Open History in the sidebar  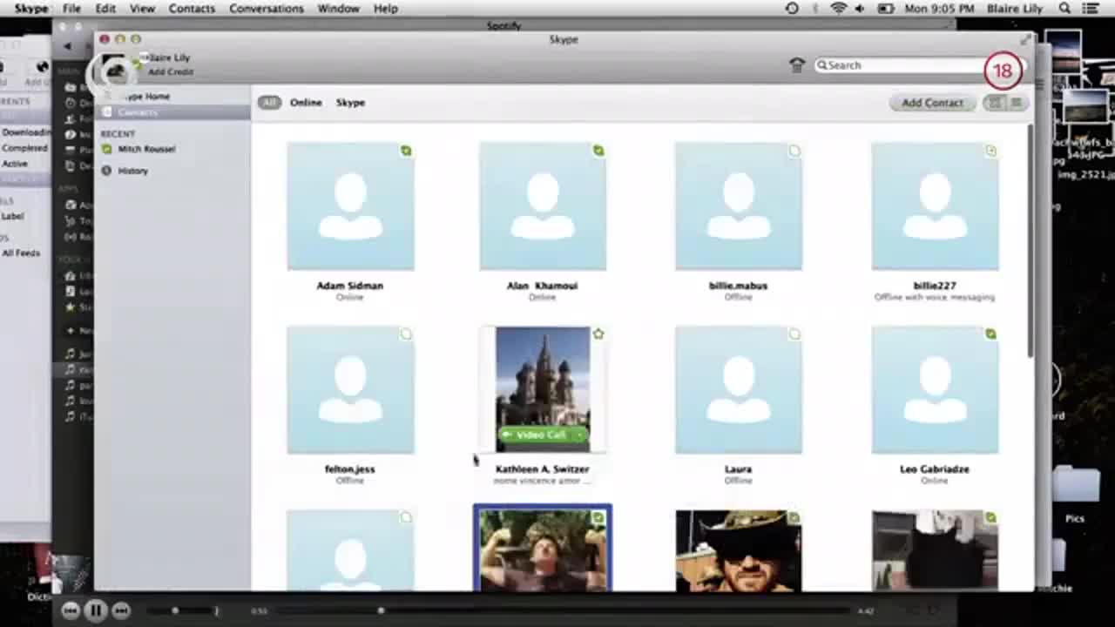pyautogui.click(x=172, y=171)
